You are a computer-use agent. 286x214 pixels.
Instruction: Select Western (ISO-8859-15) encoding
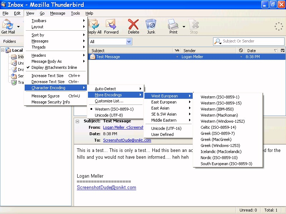[228, 103]
